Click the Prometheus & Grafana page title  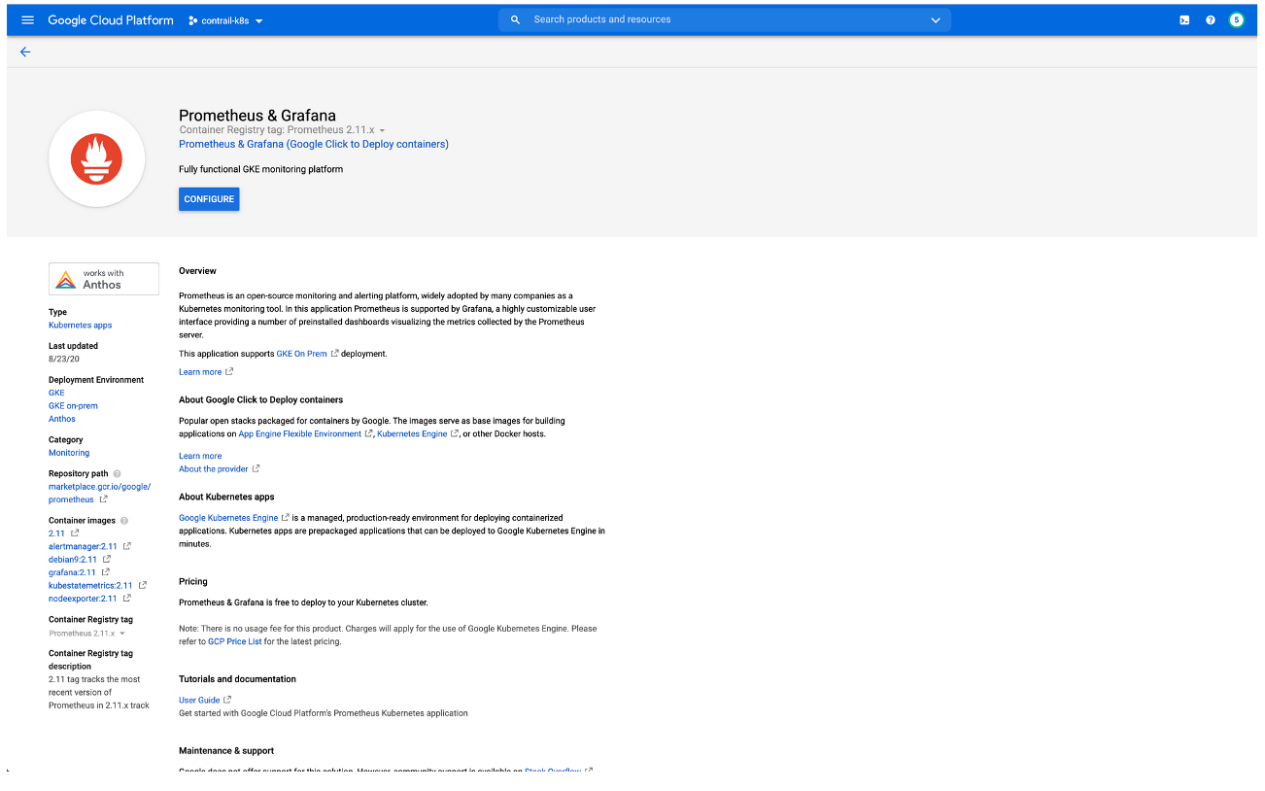257,116
